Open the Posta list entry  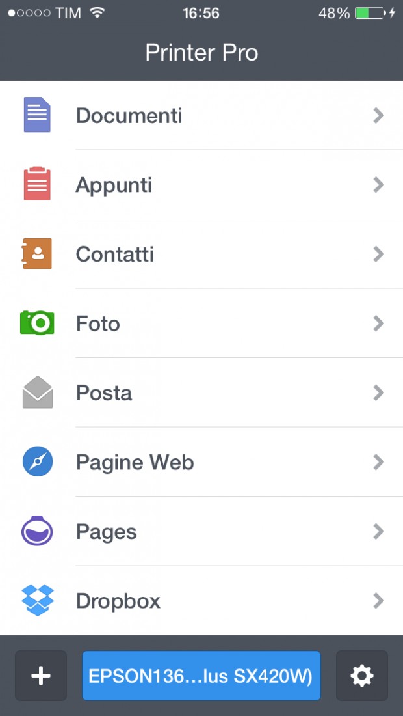(x=201, y=392)
